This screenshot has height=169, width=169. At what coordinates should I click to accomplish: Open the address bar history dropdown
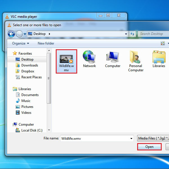click(126, 34)
